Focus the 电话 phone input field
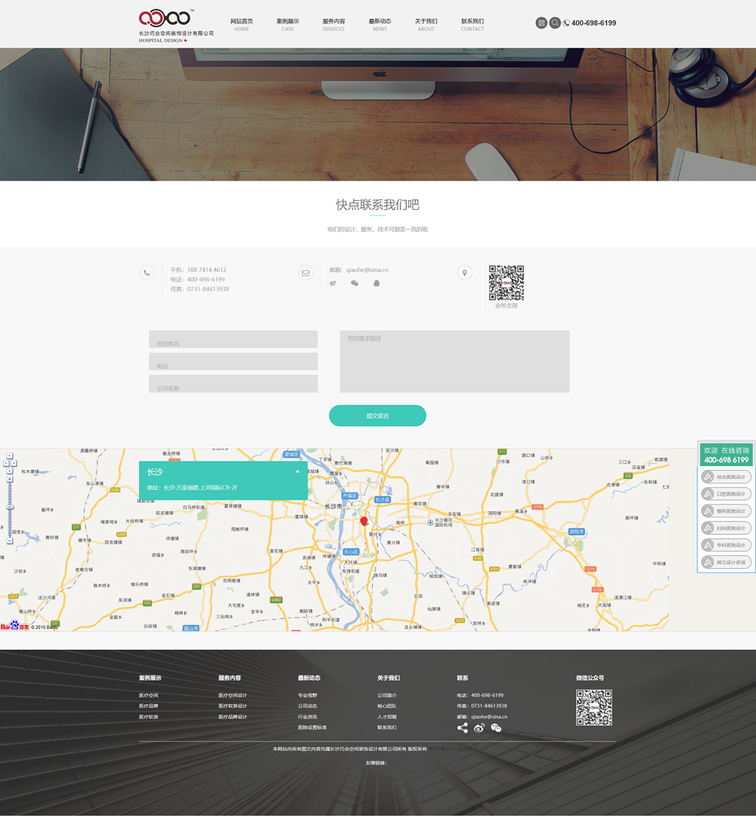 click(234, 362)
